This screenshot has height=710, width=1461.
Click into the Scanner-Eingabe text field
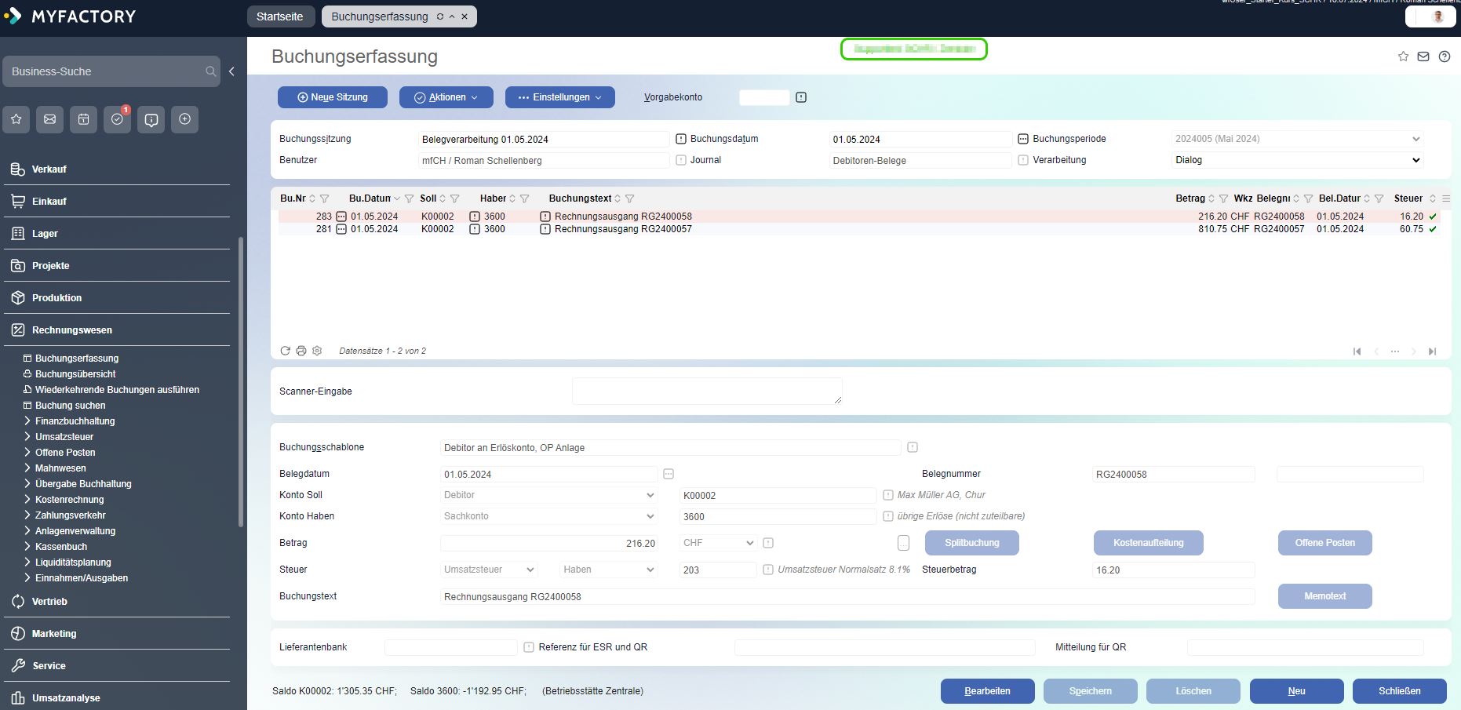(x=706, y=391)
